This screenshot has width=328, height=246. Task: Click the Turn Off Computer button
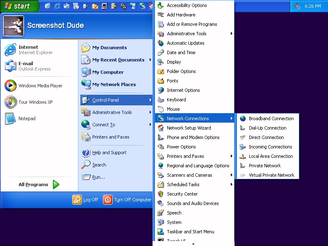128,200
